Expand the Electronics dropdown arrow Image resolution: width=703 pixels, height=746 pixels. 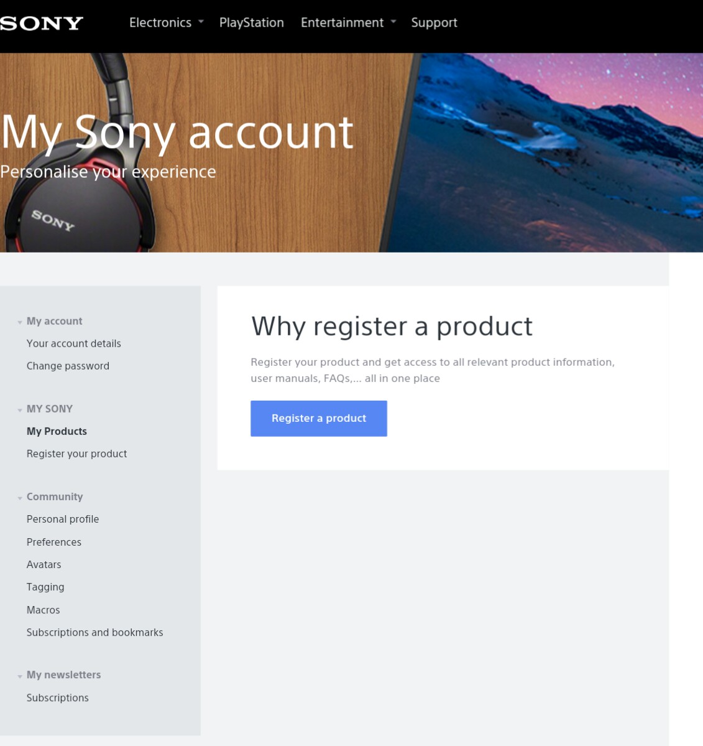point(201,22)
